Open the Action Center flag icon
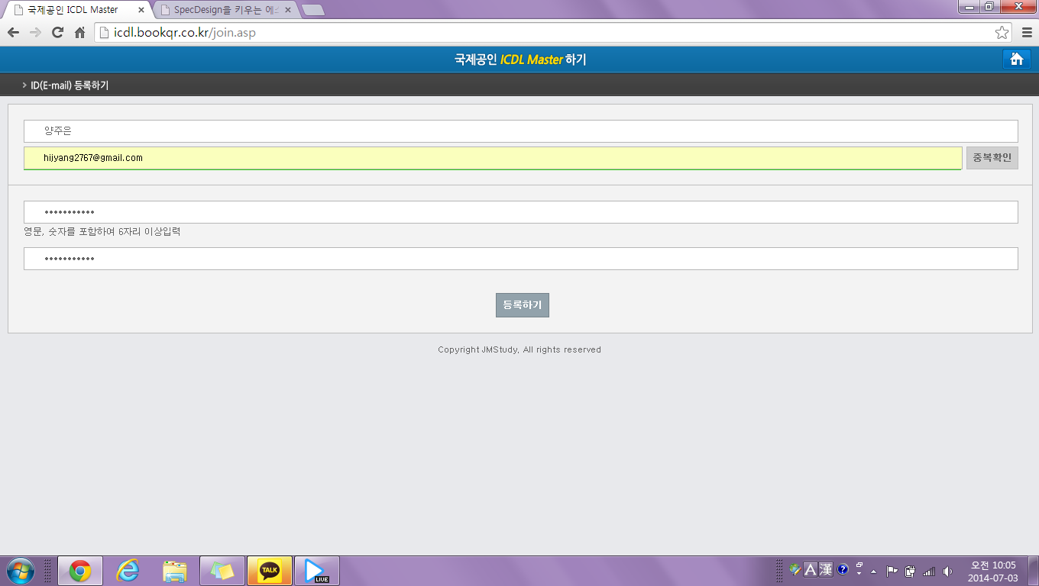The height and width of the screenshot is (586, 1039). [892, 571]
